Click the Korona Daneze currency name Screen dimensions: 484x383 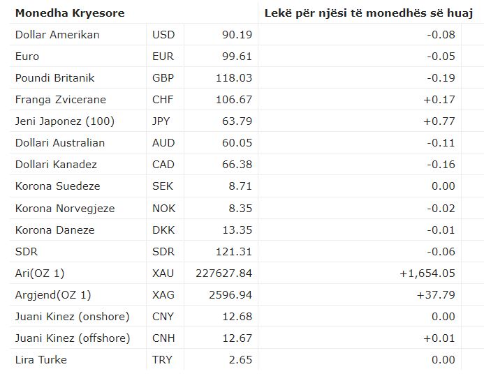click(54, 230)
